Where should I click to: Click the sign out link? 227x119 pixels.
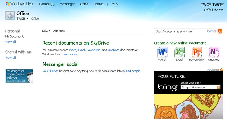click(x=218, y=9)
